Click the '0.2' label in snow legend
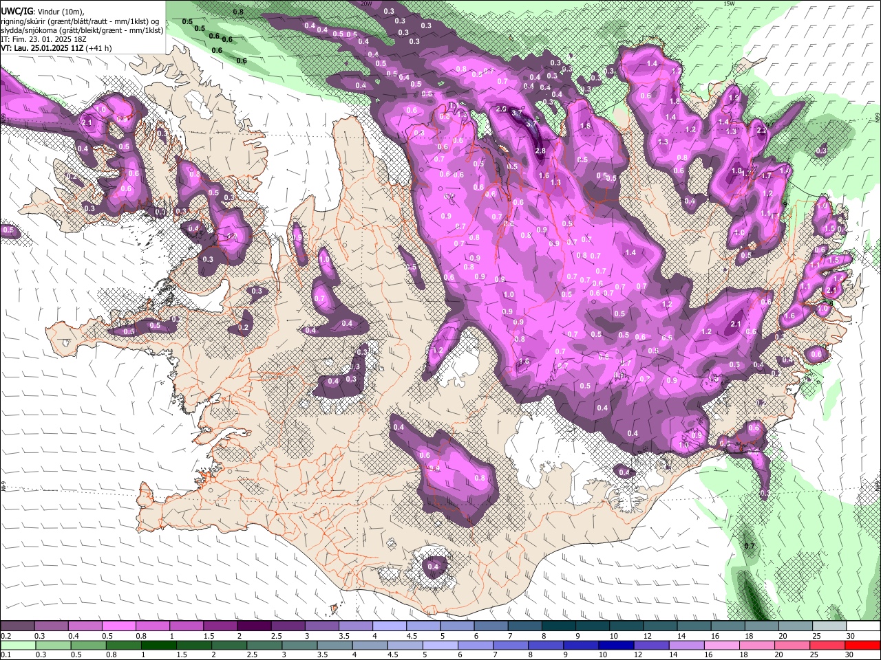 tap(6, 635)
